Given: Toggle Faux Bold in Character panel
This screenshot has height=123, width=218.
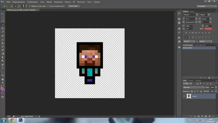Looking at the screenshot, I should click(x=186, y=33).
